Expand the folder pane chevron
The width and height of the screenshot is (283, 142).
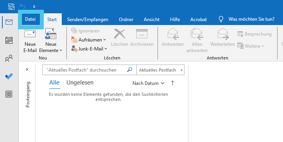[x=27, y=69]
